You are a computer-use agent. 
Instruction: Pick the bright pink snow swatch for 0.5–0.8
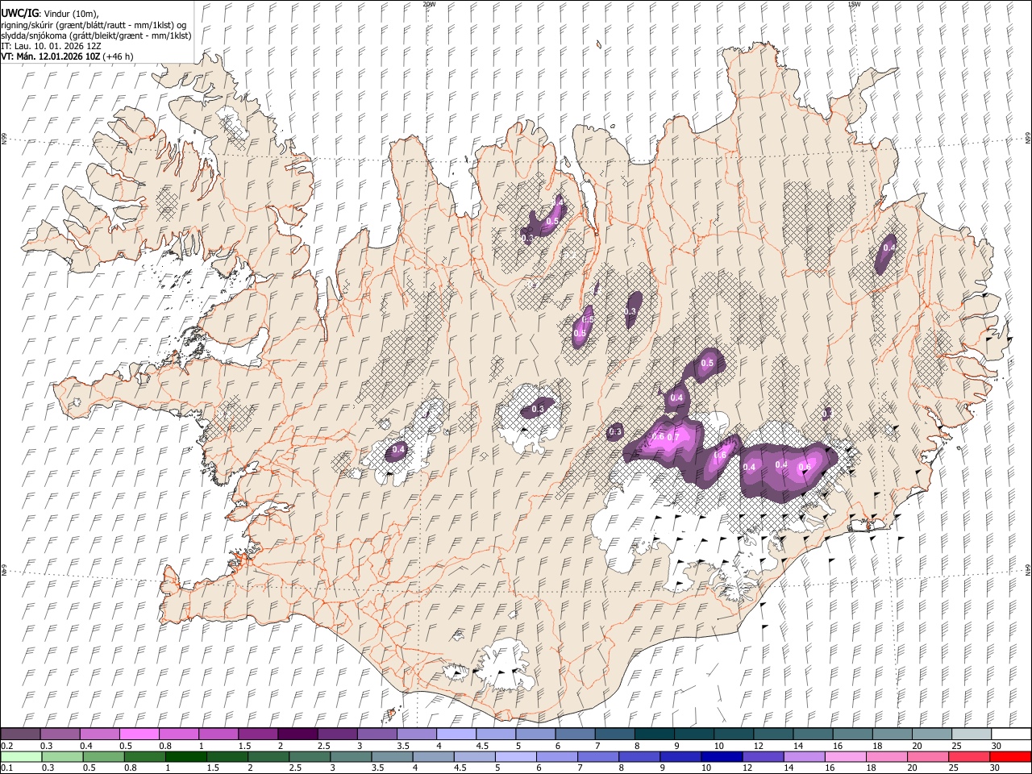tap(139, 734)
